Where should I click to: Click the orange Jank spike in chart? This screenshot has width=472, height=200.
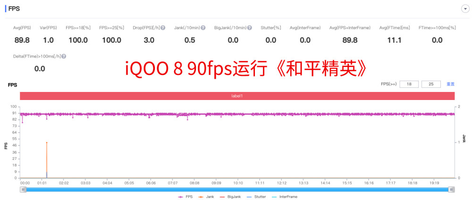(47, 159)
